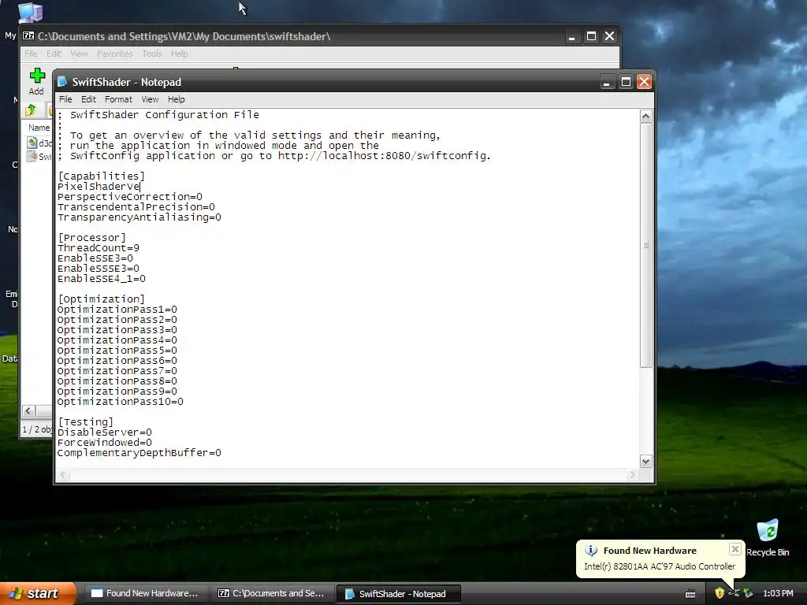Open Notepad File menu
This screenshot has height=605, width=807.
click(65, 99)
